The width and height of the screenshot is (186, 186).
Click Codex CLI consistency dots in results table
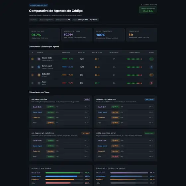134,75
